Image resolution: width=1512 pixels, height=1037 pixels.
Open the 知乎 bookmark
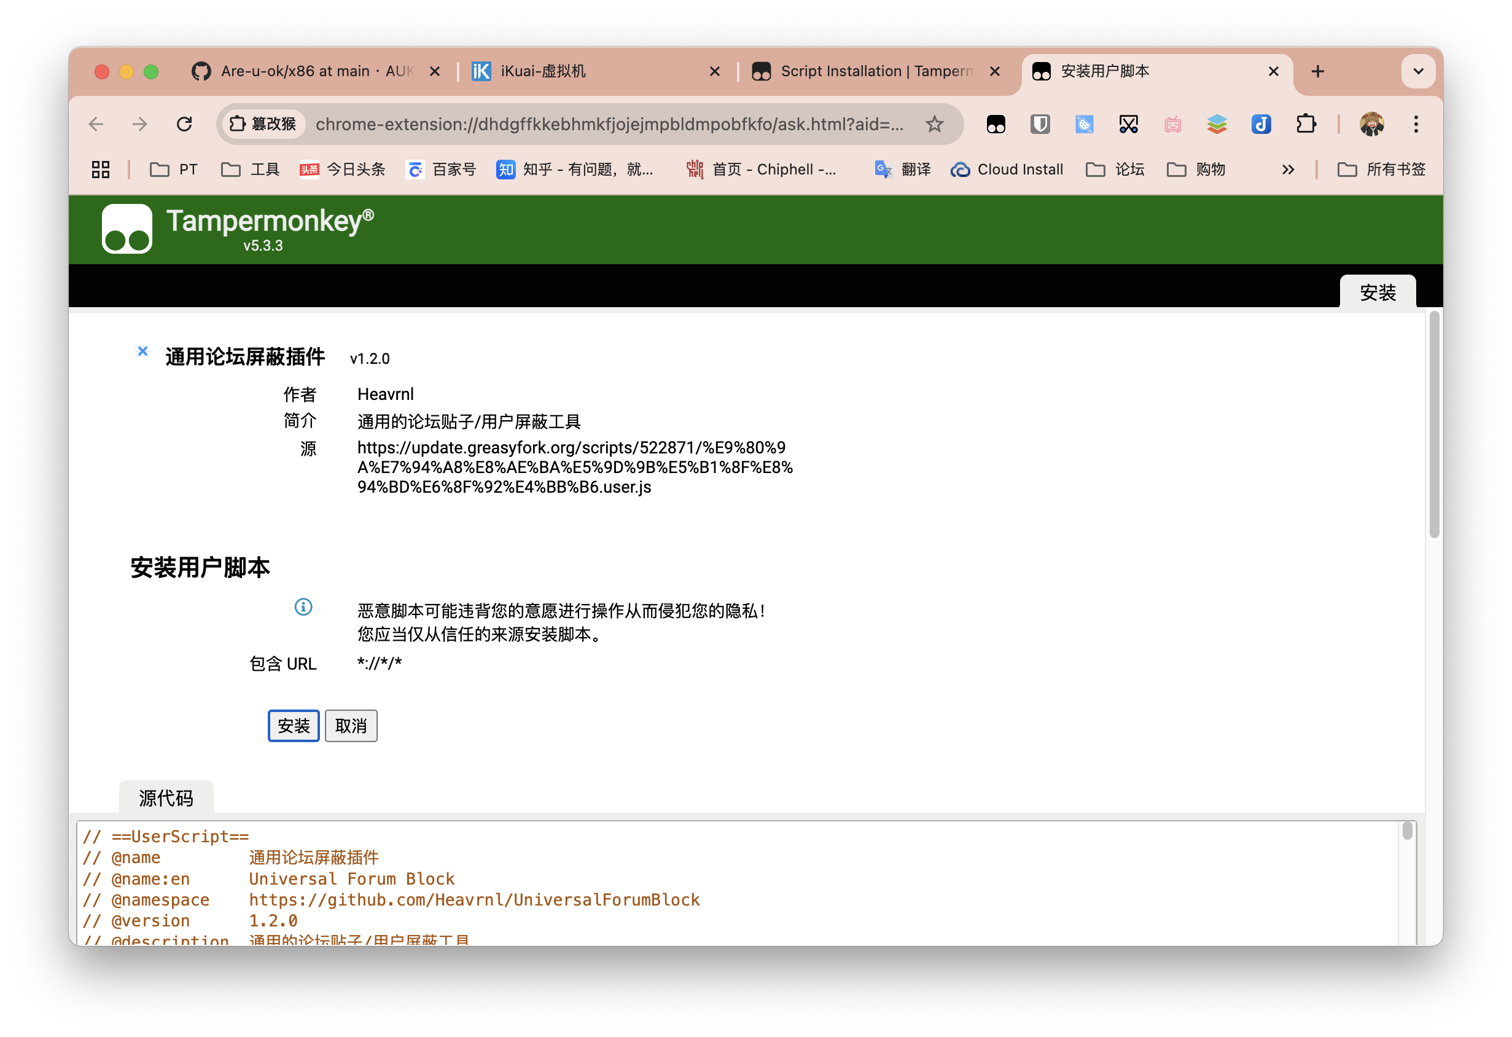click(x=575, y=170)
